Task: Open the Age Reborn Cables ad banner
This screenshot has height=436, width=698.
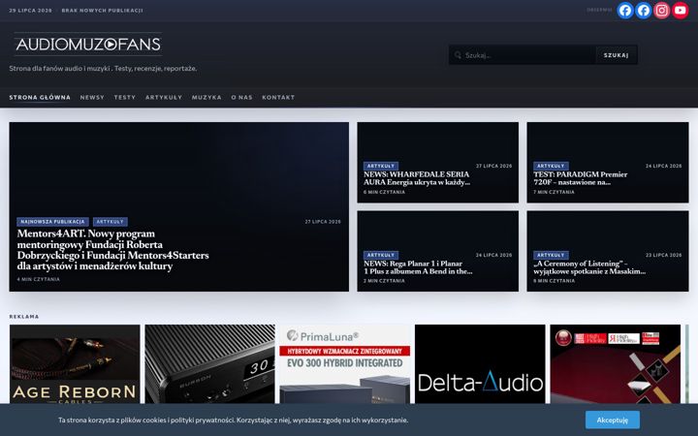Action: pos(75,364)
